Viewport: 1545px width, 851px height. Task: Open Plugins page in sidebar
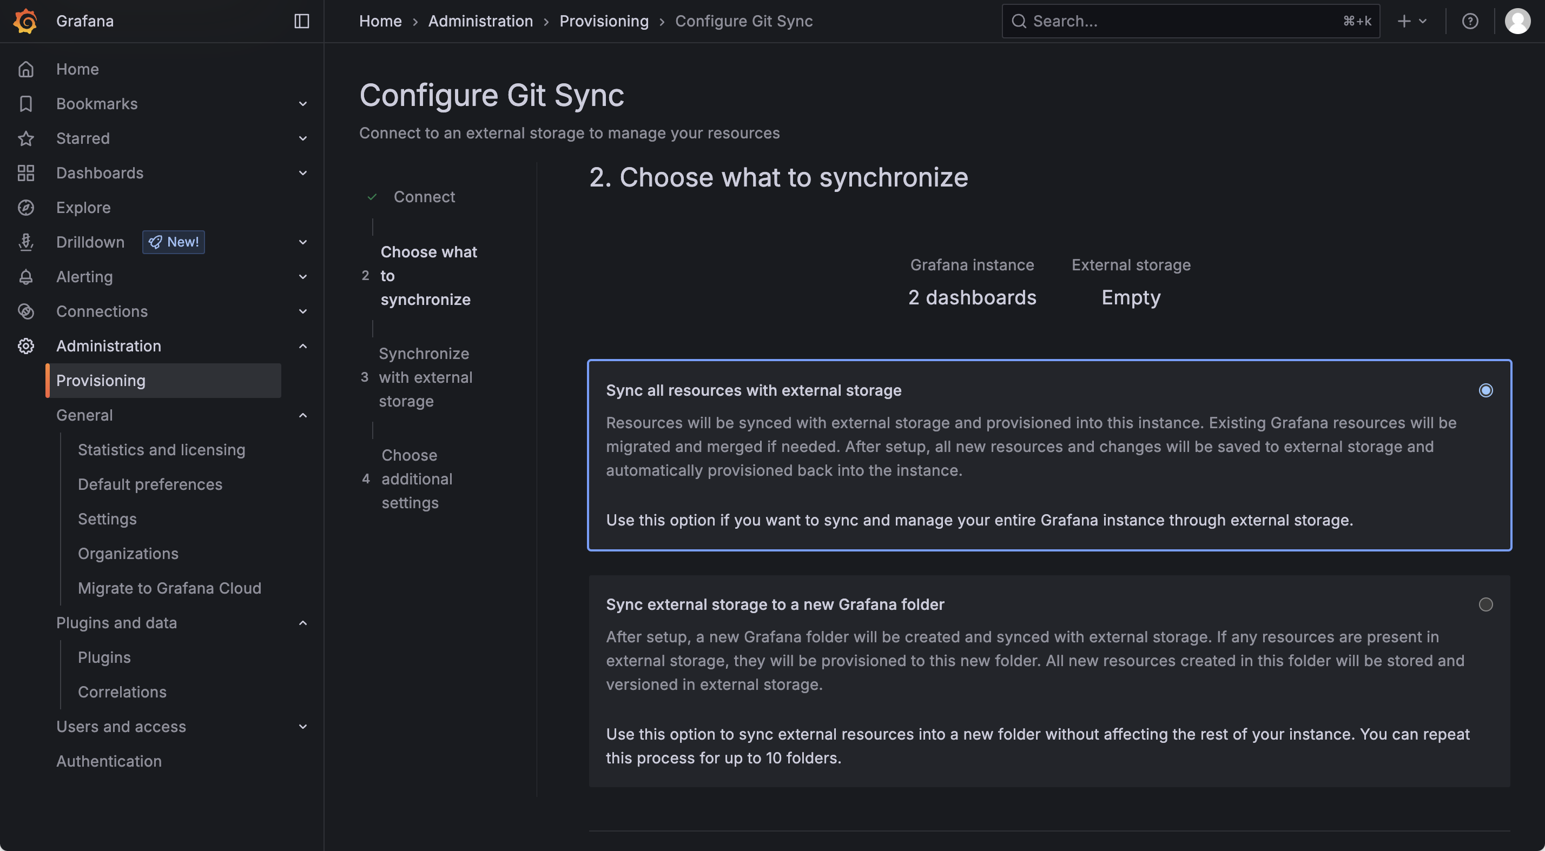click(x=104, y=657)
